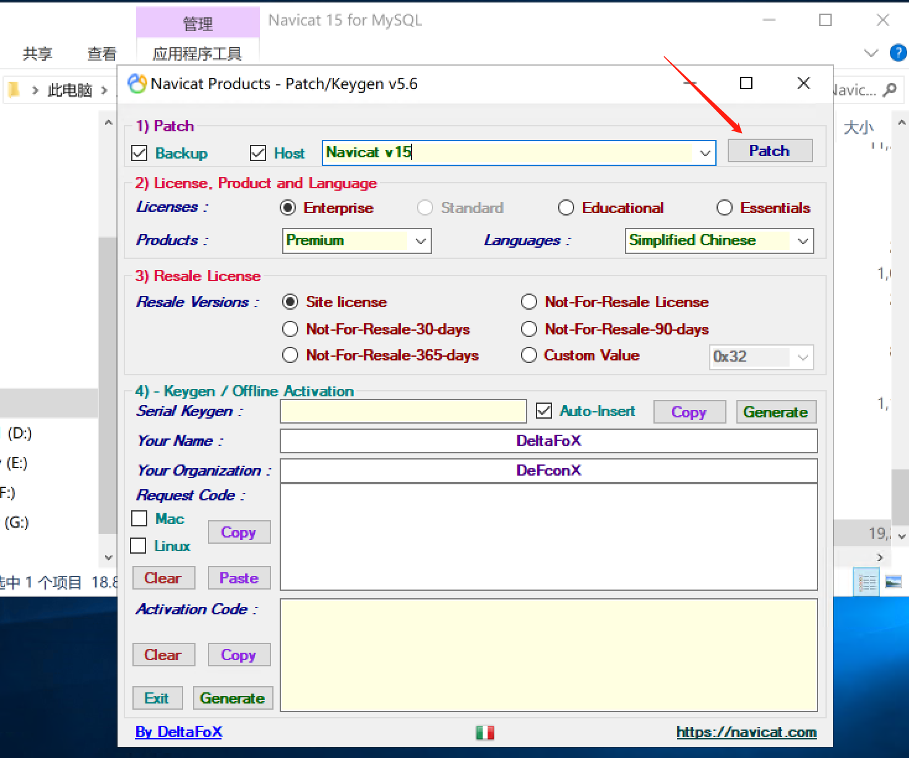
Task: Click the Explorer search magnifier icon
Action: 890,90
